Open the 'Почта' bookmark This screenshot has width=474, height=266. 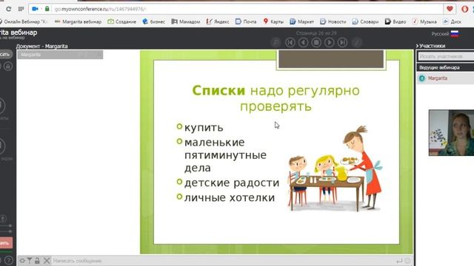pos(246,21)
